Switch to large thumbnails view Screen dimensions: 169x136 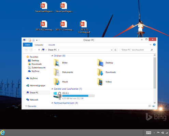pos(154,106)
